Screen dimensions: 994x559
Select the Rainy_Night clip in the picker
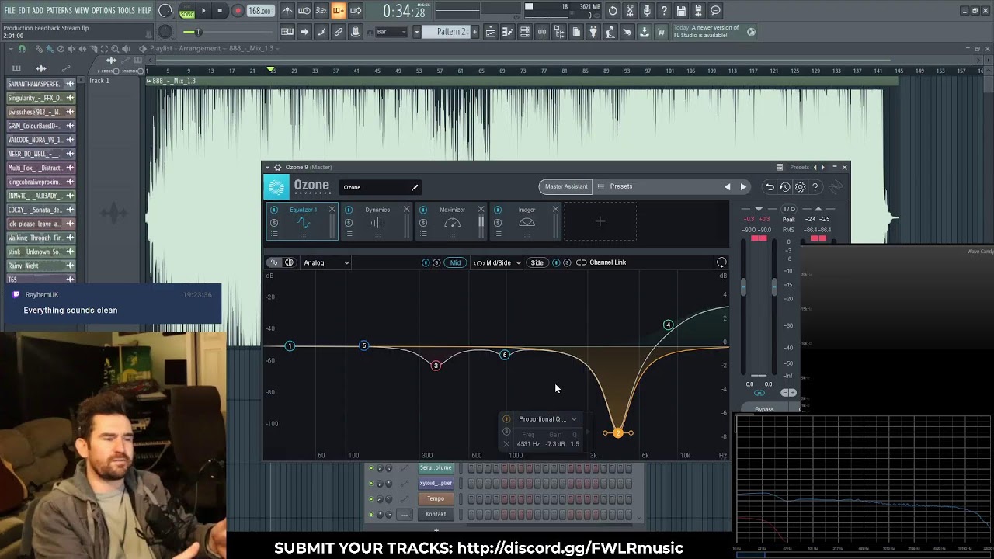[x=41, y=266]
